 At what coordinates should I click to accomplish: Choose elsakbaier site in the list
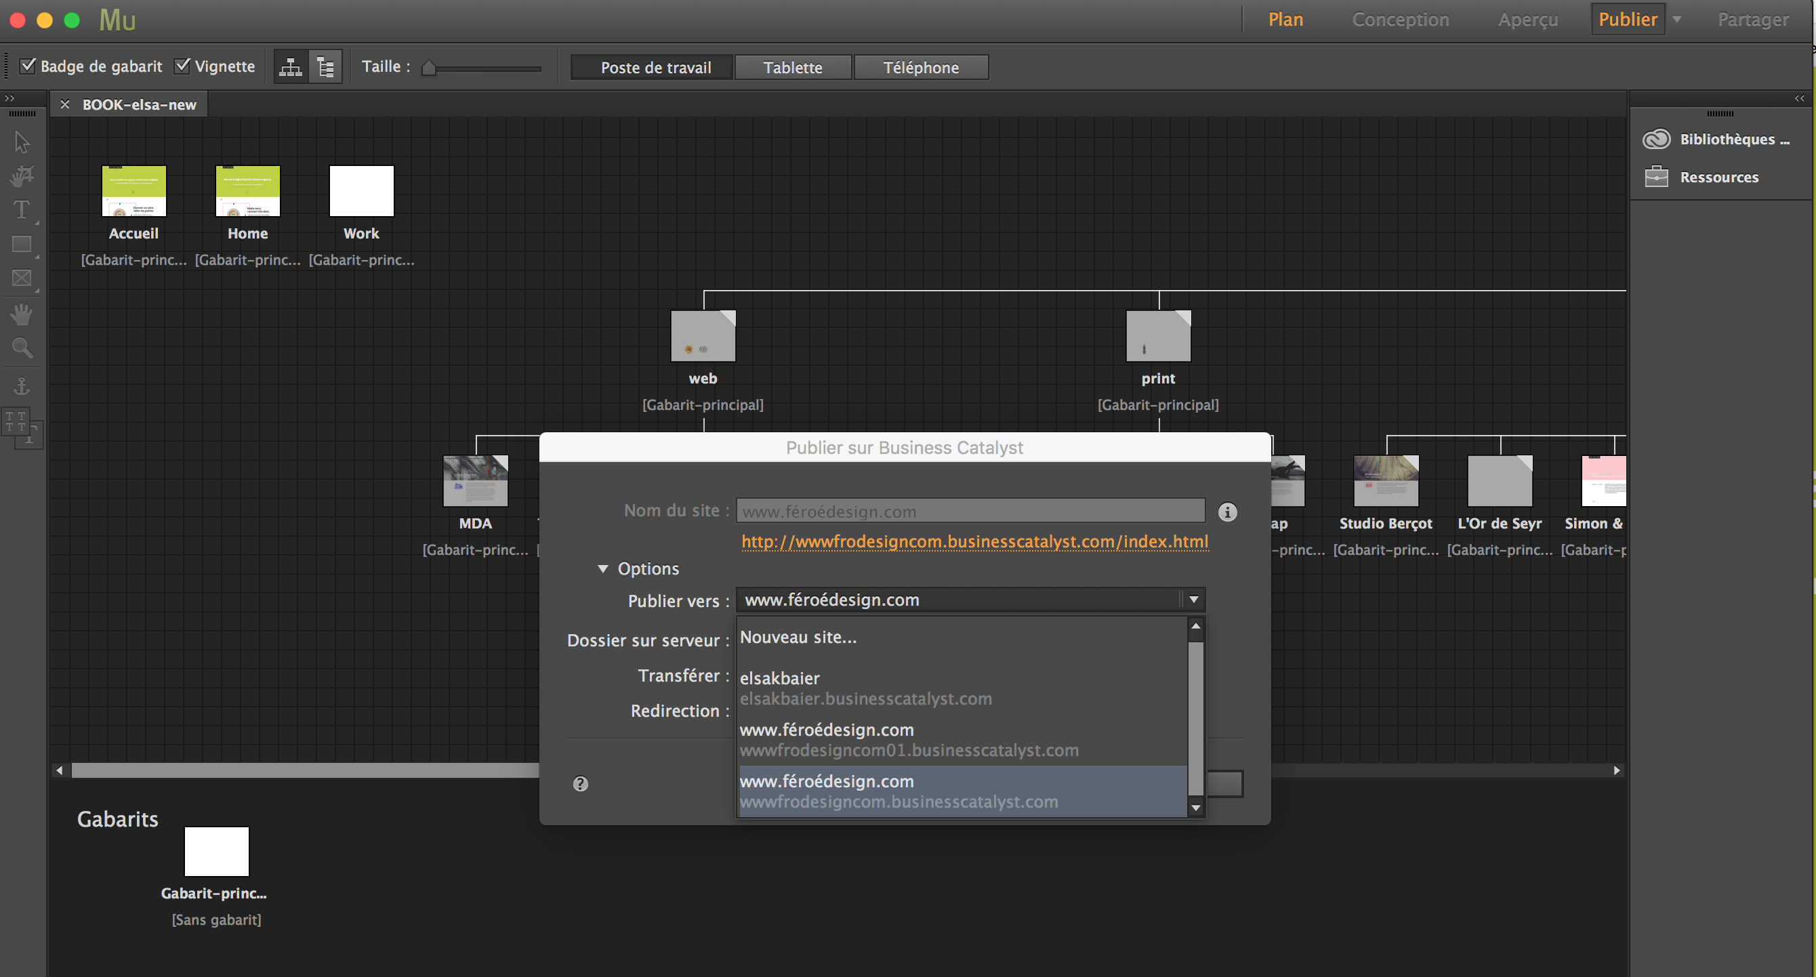tap(962, 688)
